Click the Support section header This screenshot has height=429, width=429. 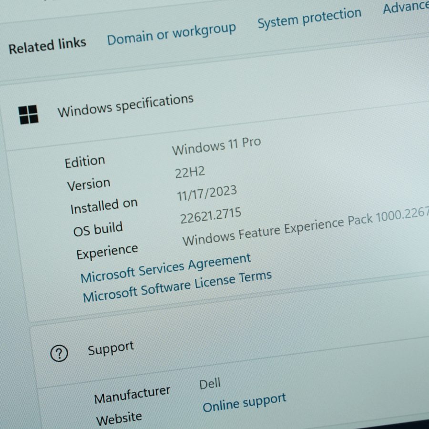click(111, 348)
